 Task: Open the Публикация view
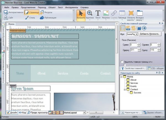48,18
